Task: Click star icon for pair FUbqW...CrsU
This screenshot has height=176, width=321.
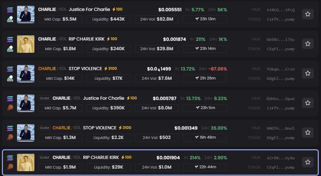Action: pos(307,73)
